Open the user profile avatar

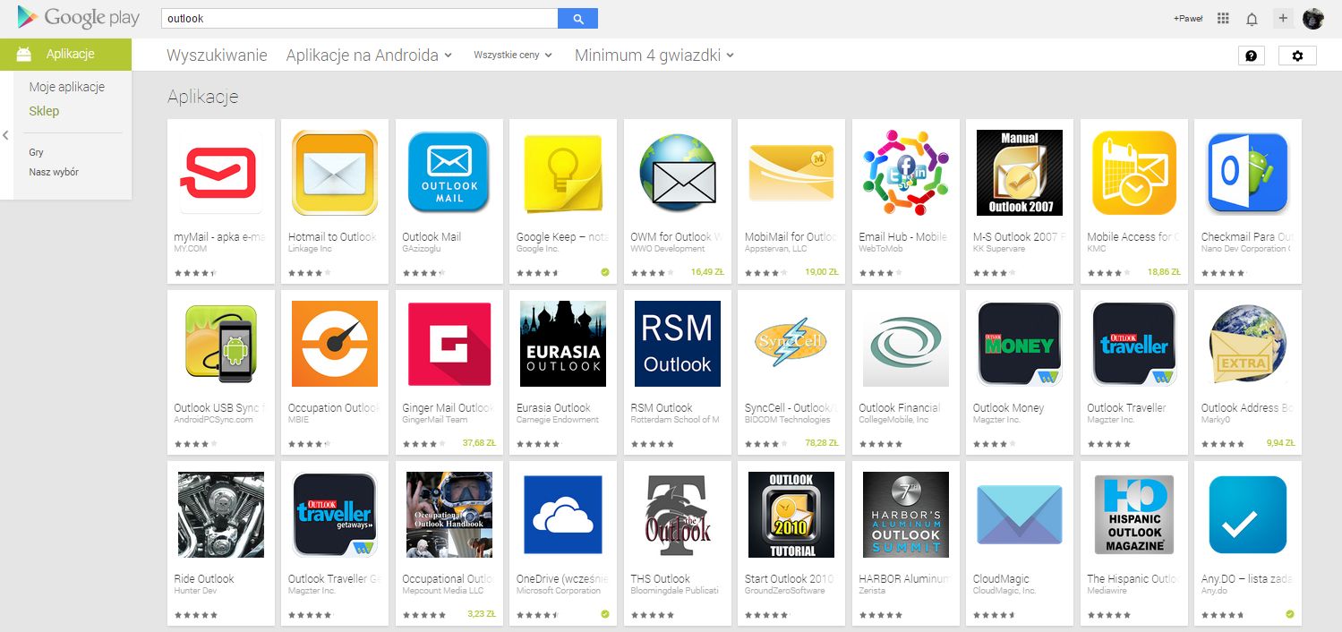1312,18
